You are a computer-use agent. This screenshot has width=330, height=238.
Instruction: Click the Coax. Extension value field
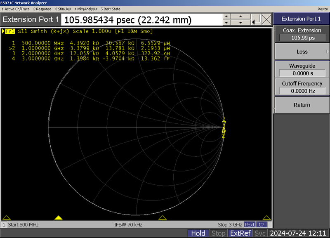pyautogui.click(x=302, y=38)
